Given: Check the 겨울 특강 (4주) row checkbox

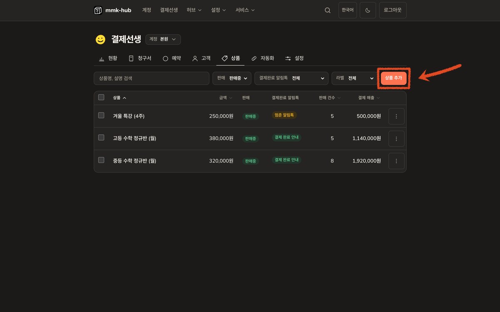Looking at the screenshot, I should [101, 115].
